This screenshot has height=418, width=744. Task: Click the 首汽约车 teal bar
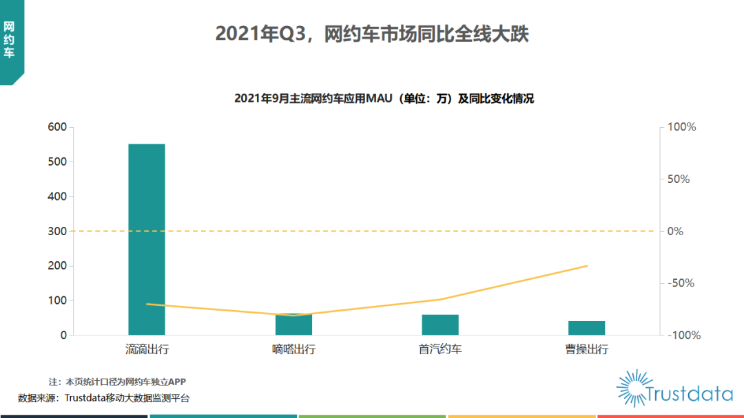pos(440,324)
